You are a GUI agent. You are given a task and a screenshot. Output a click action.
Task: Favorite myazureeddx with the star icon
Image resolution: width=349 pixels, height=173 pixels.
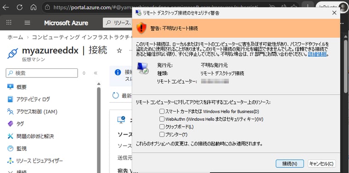(119, 50)
